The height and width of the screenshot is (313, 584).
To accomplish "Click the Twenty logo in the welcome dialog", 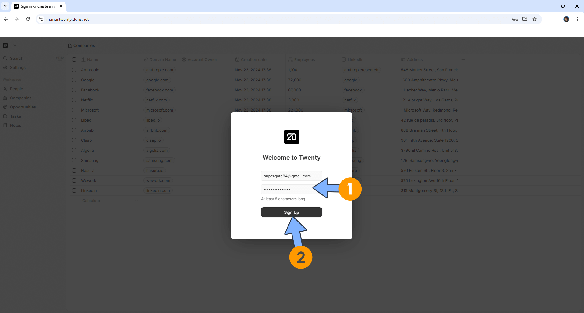I will pyautogui.click(x=291, y=137).
